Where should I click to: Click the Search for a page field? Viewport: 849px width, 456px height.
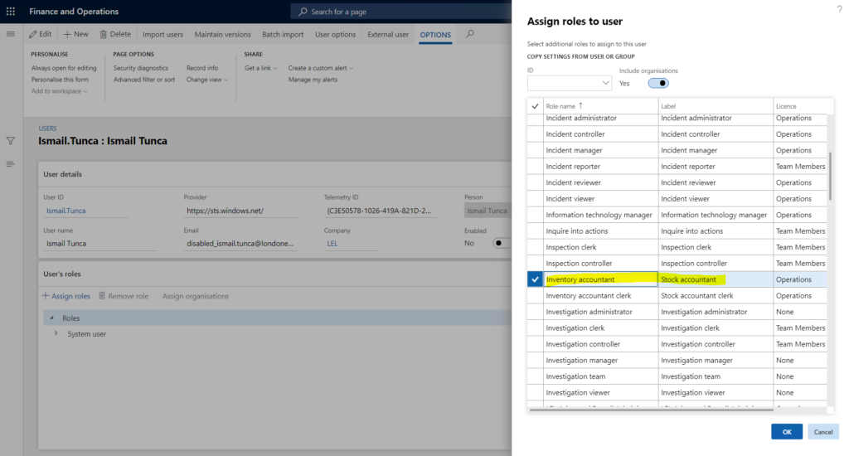[398, 12]
